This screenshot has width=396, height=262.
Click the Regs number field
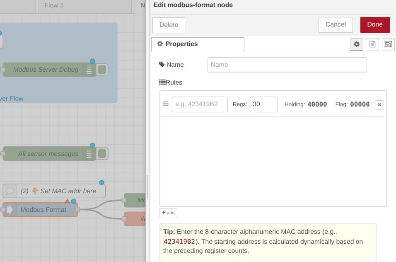(x=263, y=104)
